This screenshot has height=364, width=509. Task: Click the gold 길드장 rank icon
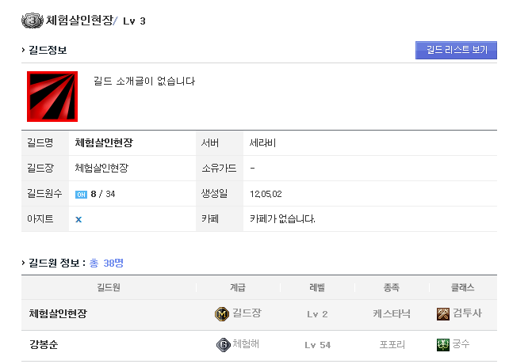222,314
